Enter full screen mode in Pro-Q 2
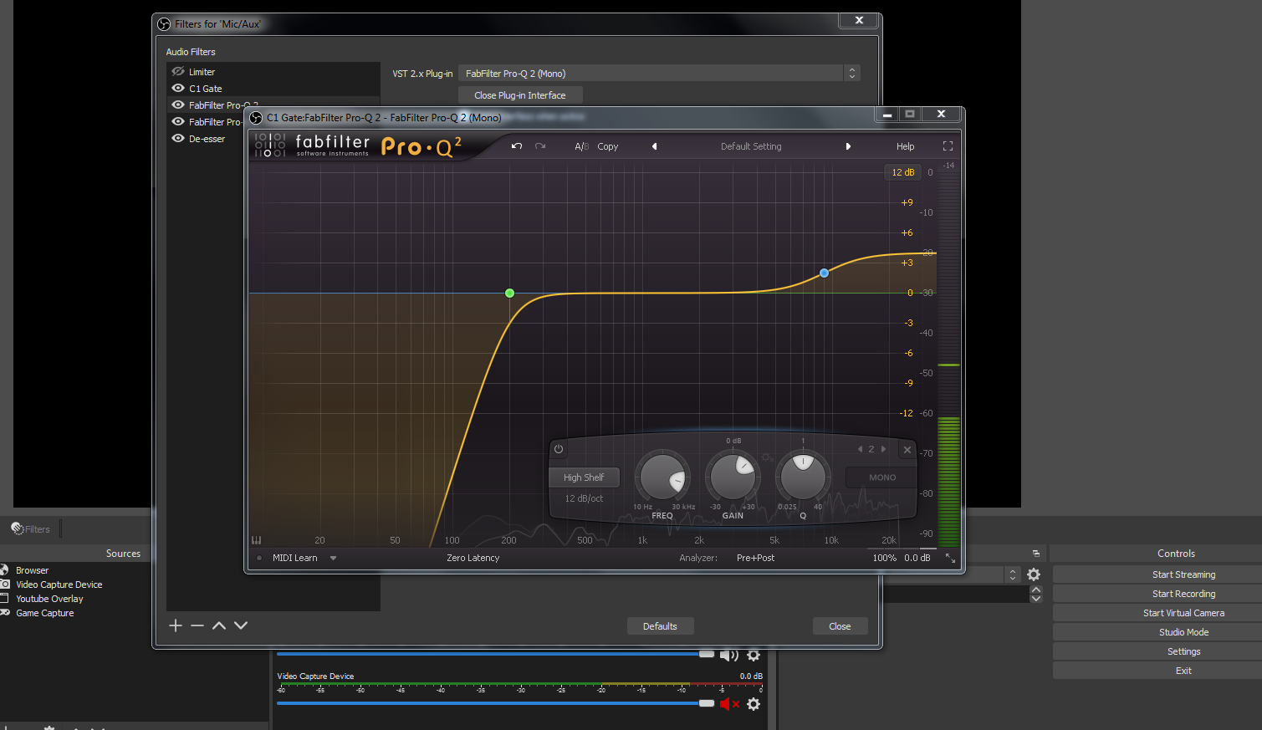The image size is (1262, 730). pos(948,146)
